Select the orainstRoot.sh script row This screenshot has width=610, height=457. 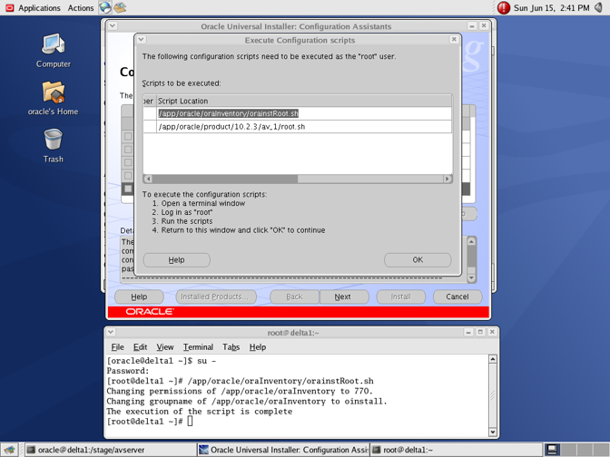pos(298,113)
